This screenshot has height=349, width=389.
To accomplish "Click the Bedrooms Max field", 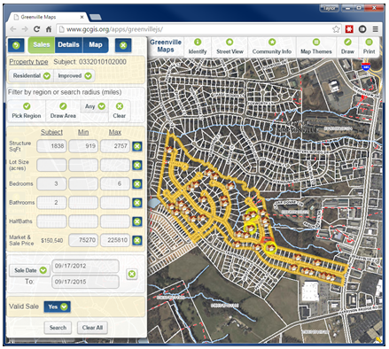I will tap(115, 184).
